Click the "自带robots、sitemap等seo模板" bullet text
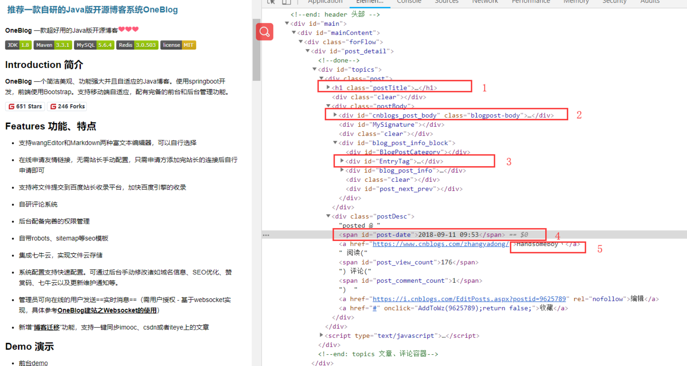The height and width of the screenshot is (366, 687). tap(64, 239)
